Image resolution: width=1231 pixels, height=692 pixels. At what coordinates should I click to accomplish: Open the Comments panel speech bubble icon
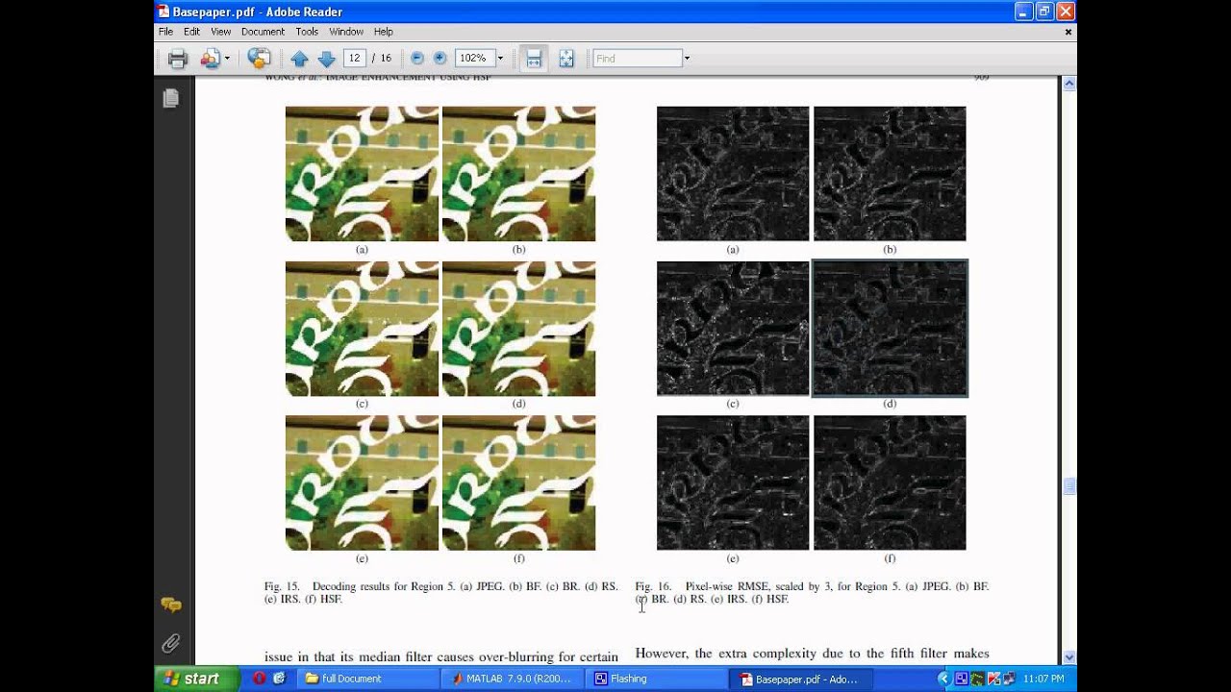tap(171, 605)
